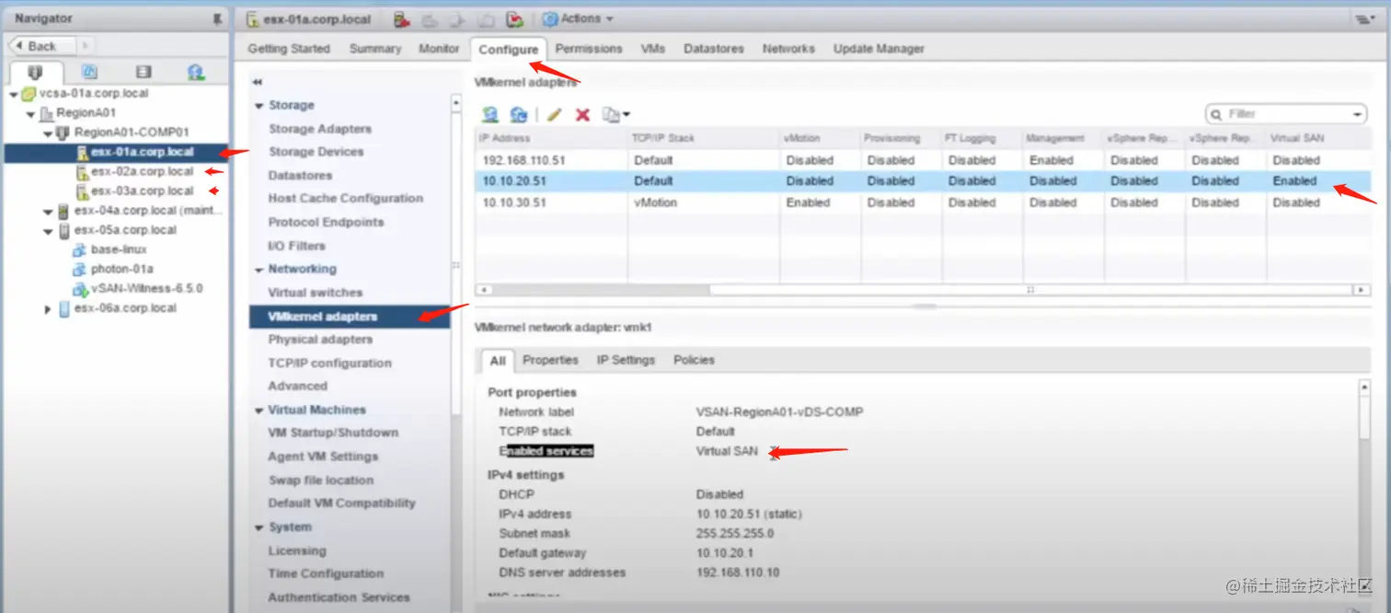Screen dimensions: 1391x613
Task: Open Networking navigator view icon
Action: coord(196,72)
